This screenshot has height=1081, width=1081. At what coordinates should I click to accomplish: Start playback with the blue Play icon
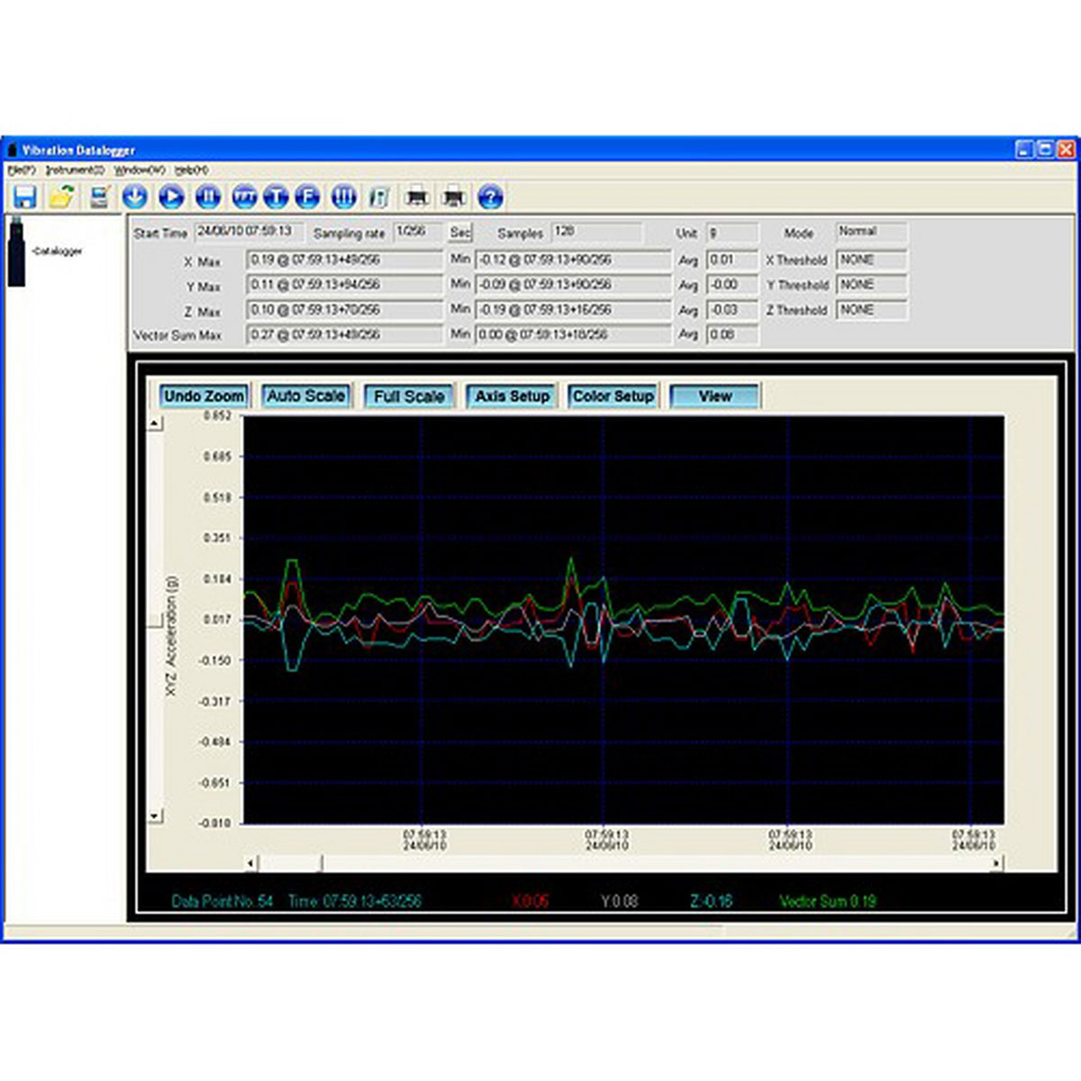pos(171,196)
